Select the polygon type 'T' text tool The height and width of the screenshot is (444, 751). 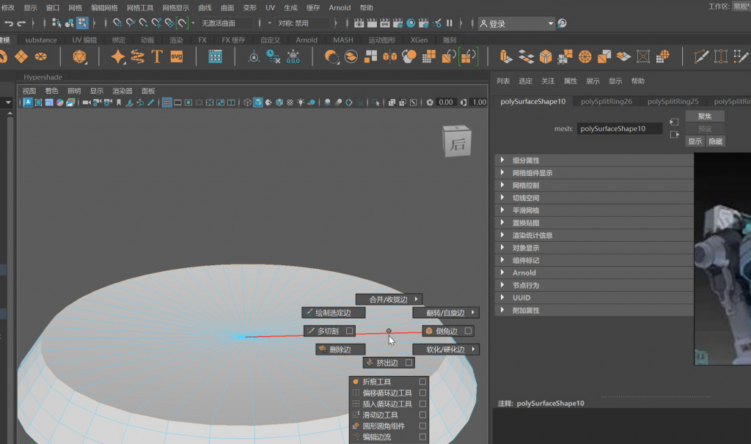coord(157,56)
